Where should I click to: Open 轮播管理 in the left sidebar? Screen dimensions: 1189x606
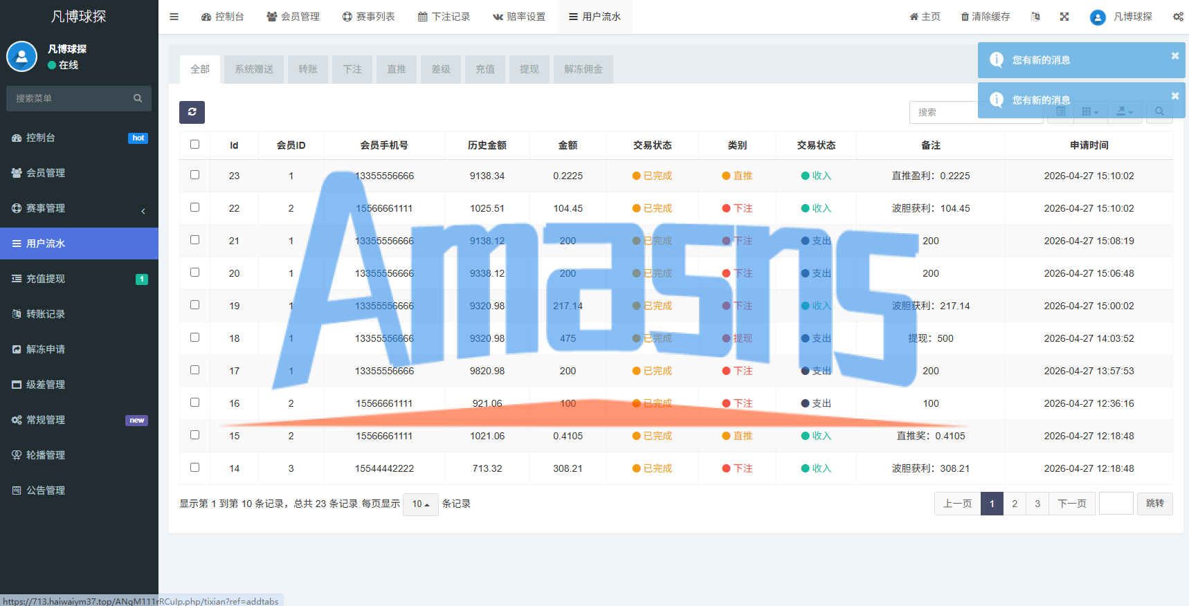point(79,455)
